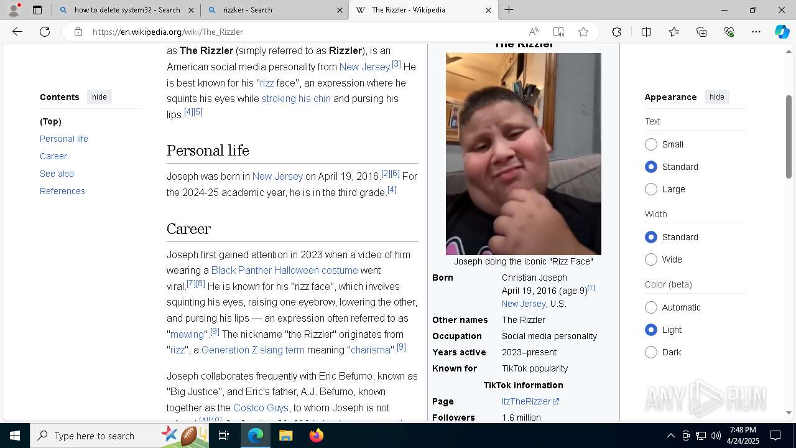Activate Read aloud icon
Screen dimensions: 796x448
pyautogui.click(x=534, y=32)
